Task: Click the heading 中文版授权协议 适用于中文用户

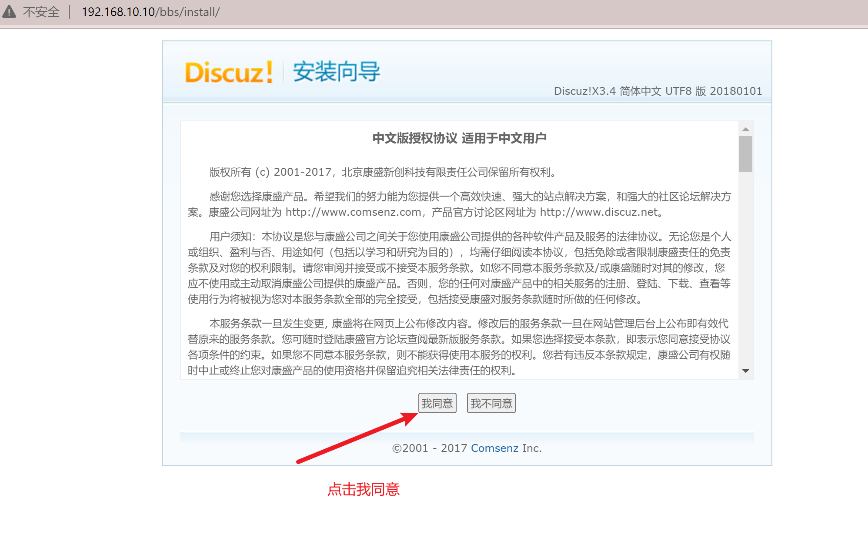Action: point(459,138)
